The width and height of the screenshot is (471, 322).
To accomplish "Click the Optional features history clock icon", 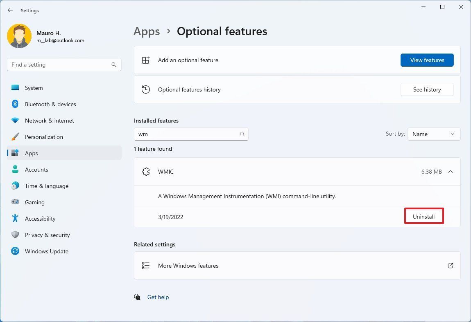I will 146,89.
